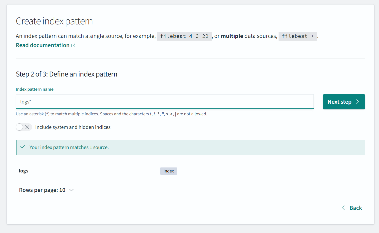The height and width of the screenshot is (233, 379).
Task: Select the logs index row
Action: [23, 171]
